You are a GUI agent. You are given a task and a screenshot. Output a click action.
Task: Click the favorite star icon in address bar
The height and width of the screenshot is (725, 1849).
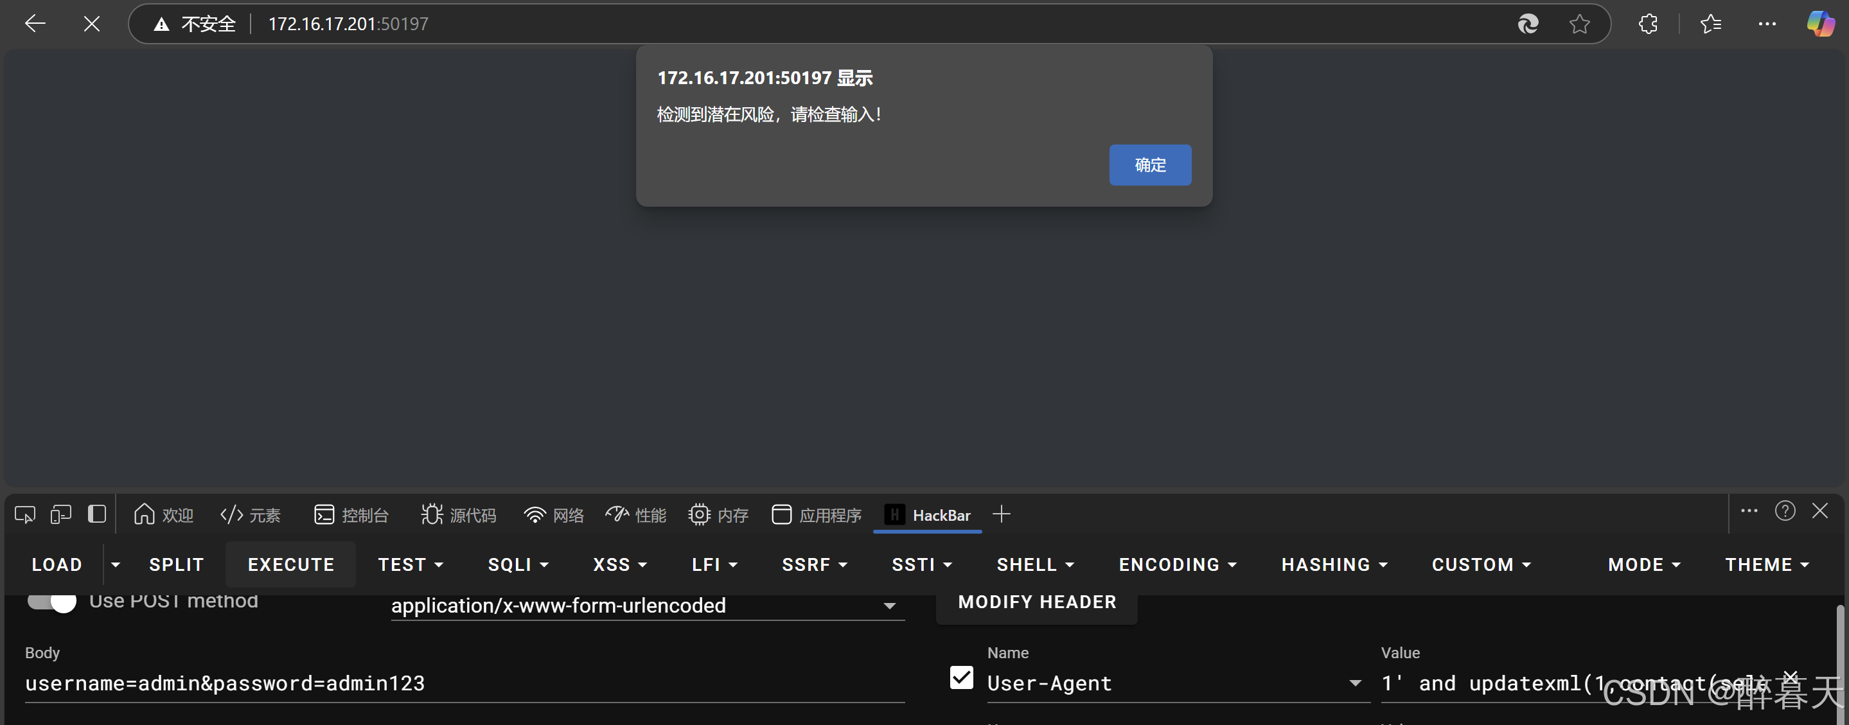[x=1579, y=24]
